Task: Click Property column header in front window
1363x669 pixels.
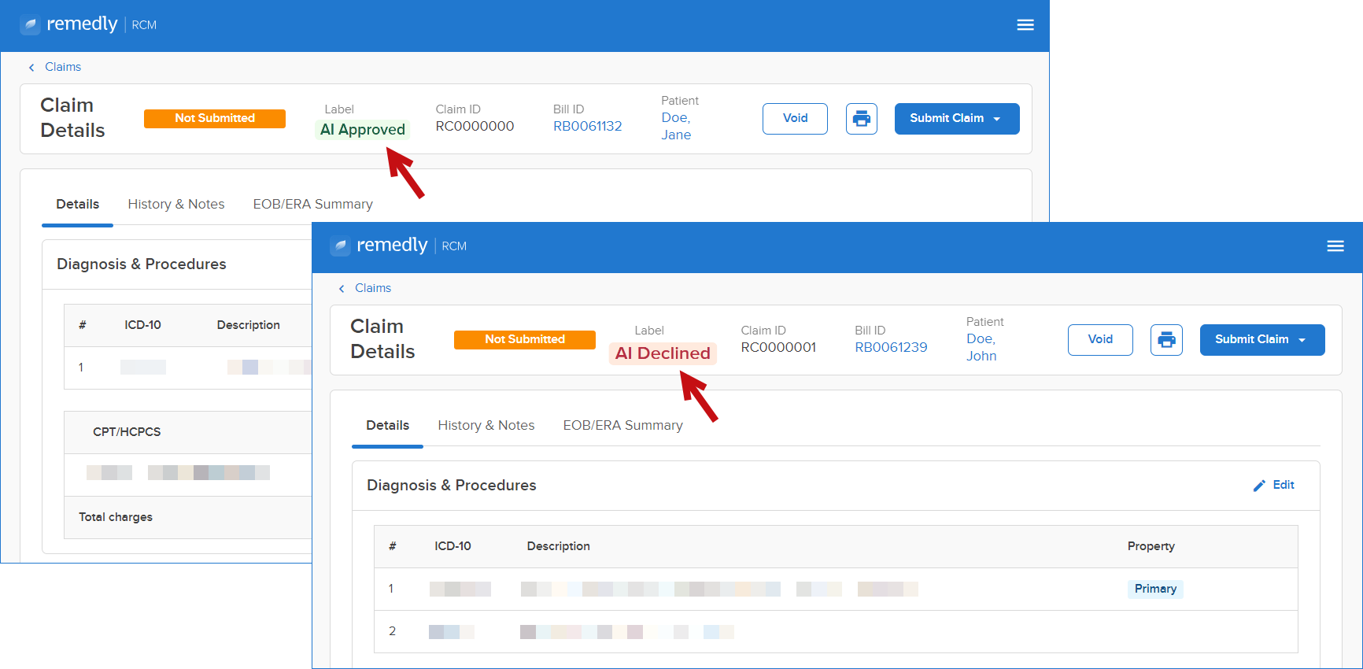Action: click(x=1151, y=546)
